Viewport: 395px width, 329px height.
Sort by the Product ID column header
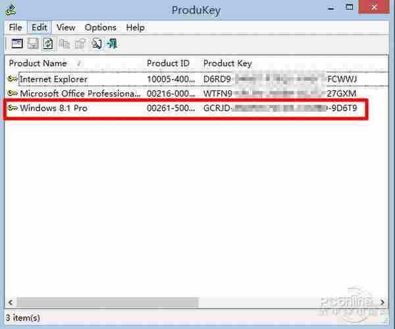pyautogui.click(x=168, y=63)
